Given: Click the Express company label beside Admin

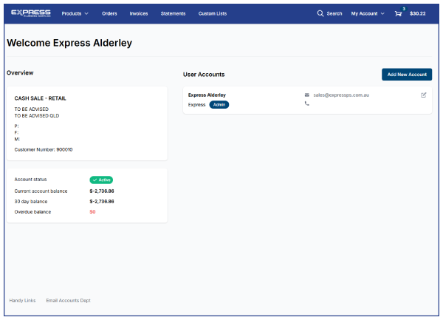Looking at the screenshot, I should coord(196,105).
